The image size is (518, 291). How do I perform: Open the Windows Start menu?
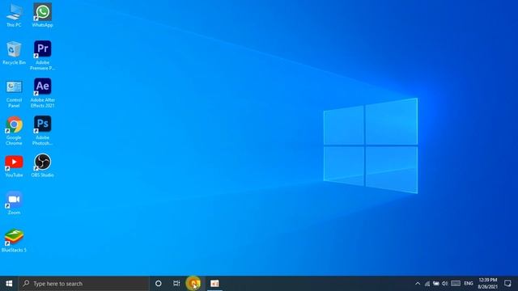pyautogui.click(x=9, y=284)
